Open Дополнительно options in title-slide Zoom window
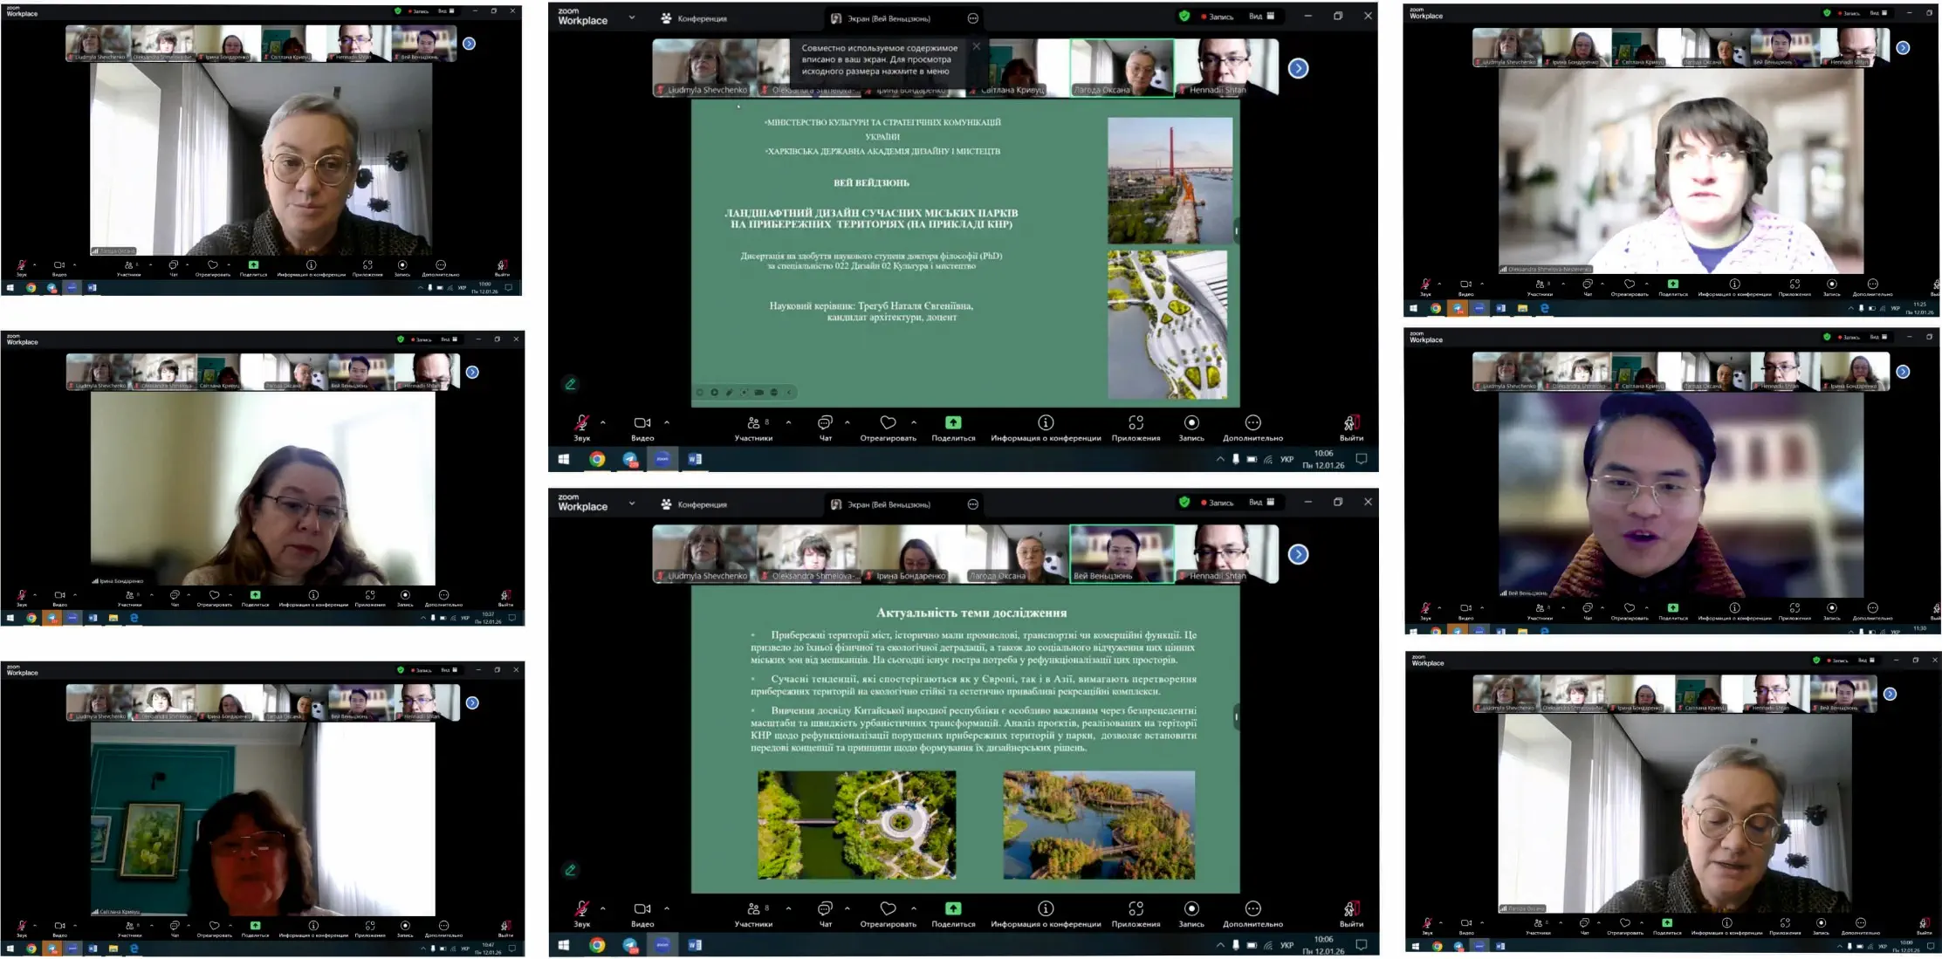 1252,424
